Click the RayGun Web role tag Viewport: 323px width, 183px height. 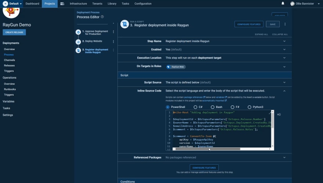point(176,67)
